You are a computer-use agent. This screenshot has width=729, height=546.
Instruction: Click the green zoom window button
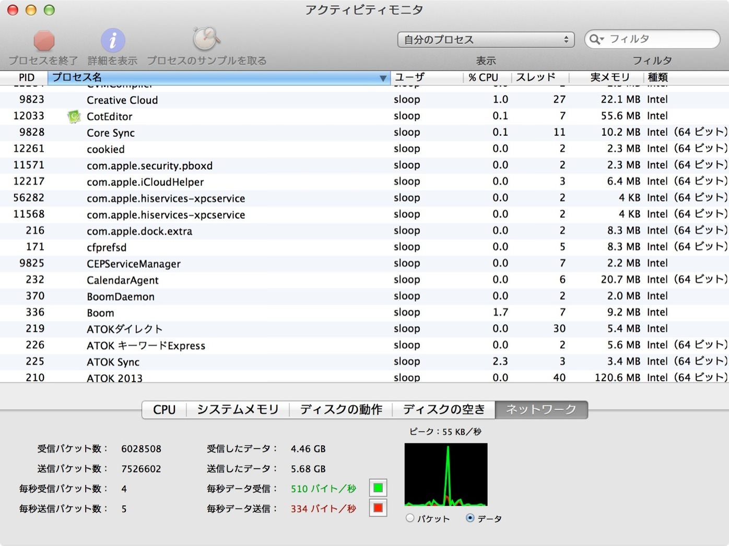click(x=49, y=10)
